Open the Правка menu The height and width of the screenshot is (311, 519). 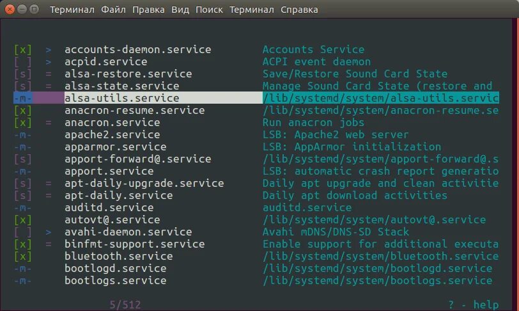(x=148, y=10)
